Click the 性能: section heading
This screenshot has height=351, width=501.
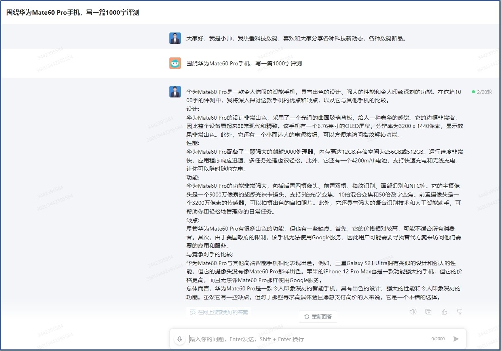193,143
